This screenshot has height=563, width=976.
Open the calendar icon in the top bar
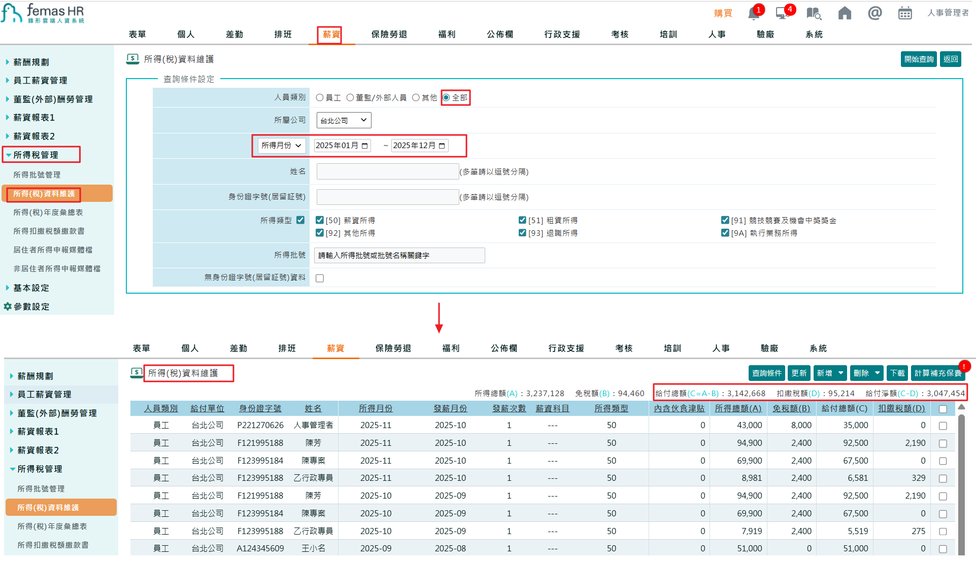(x=905, y=13)
